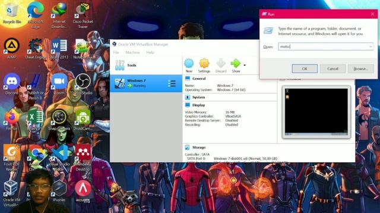Select the Accurate desktop icon
Screen dimensions: 380x213
[83, 191]
